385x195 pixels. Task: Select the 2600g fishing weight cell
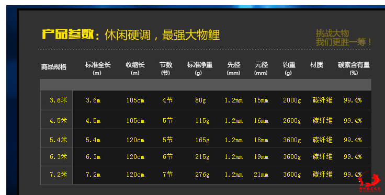[292, 121]
